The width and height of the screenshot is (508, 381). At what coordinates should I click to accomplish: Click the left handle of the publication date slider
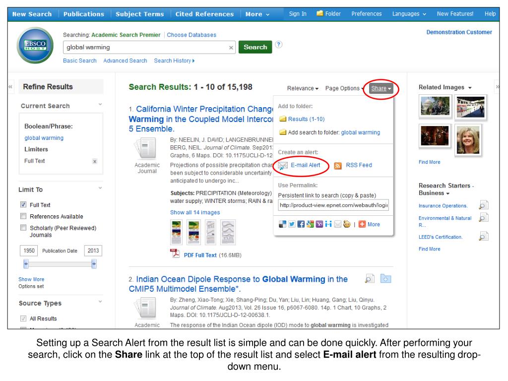[26, 264]
